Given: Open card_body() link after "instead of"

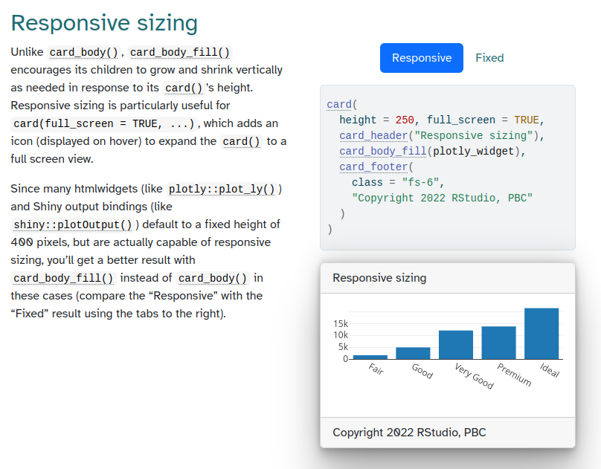Looking at the screenshot, I should coord(213,278).
